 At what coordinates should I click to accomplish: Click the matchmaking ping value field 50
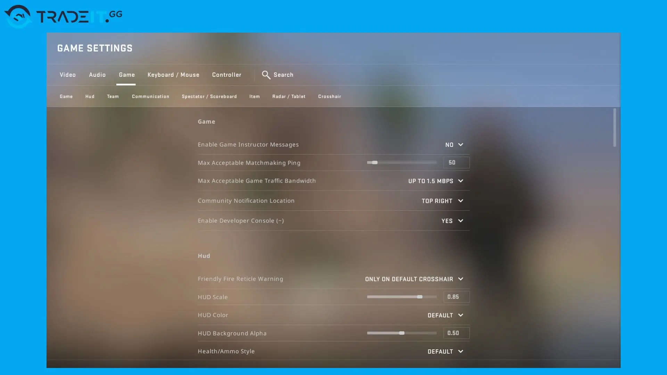[456, 162]
